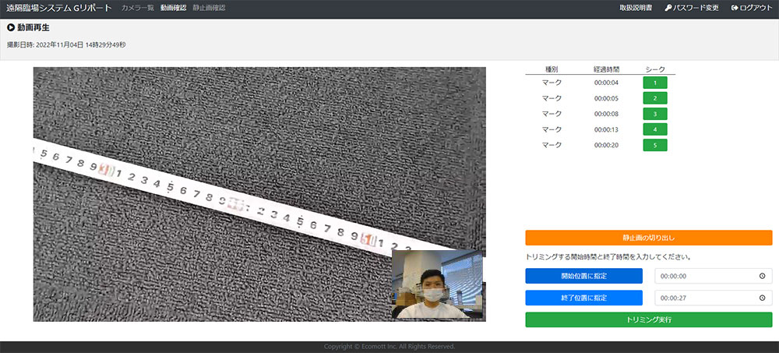Click the 開始位置に指定 button
The width and height of the screenshot is (779, 353).
pyautogui.click(x=583, y=276)
